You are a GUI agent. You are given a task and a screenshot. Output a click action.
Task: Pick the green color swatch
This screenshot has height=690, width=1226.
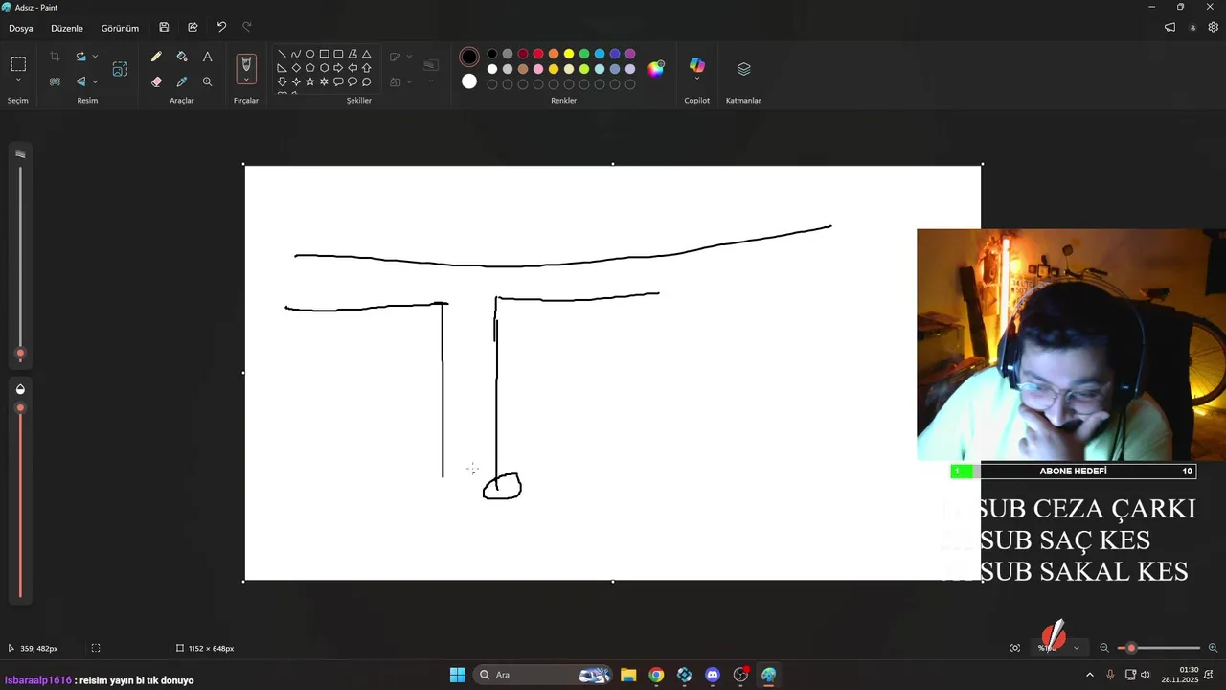pos(584,54)
